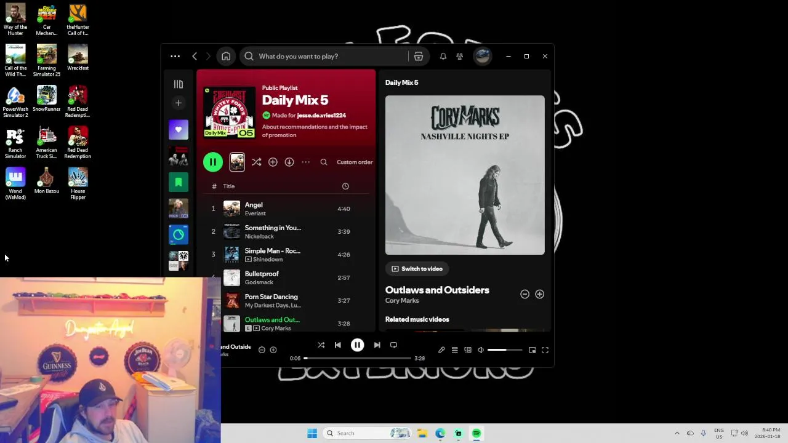Image resolution: width=788 pixels, height=443 pixels.
Task: Hide track via minus icon in Now Playing panel
Action: tap(525, 295)
